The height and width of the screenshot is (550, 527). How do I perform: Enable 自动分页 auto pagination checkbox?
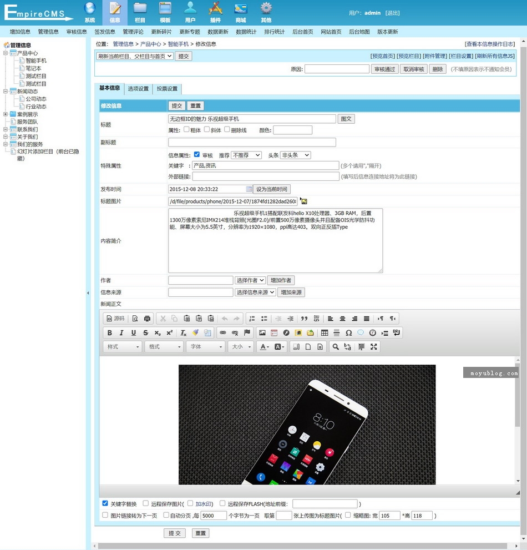click(166, 515)
